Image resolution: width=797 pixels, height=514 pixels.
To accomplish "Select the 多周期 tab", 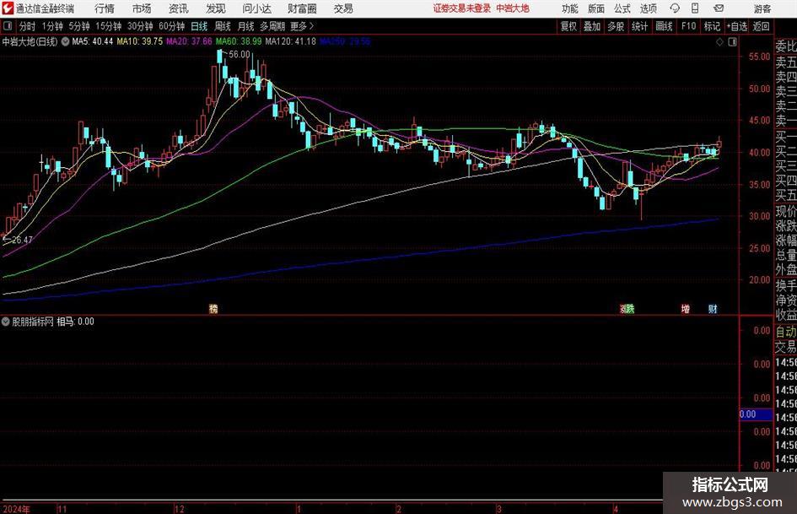I will point(272,26).
